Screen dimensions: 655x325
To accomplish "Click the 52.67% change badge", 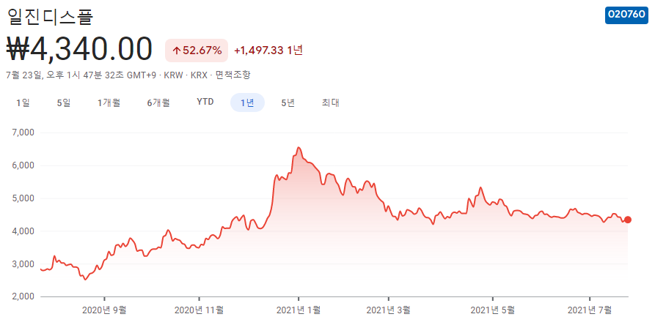I will point(197,51).
